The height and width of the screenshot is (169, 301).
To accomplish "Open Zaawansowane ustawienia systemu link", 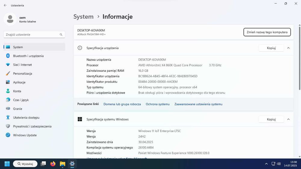I will [198, 104].
